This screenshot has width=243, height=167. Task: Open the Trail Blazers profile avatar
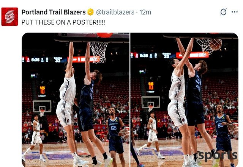pos(9,17)
